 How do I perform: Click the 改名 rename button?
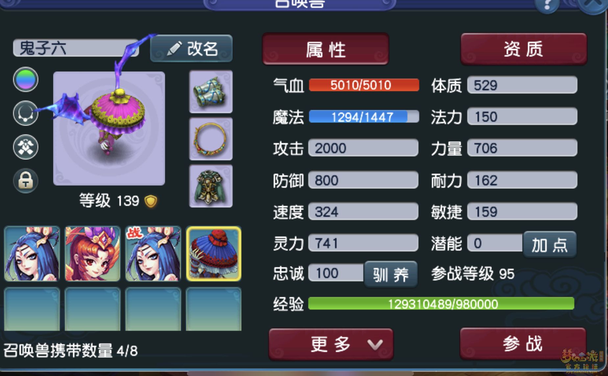191,49
